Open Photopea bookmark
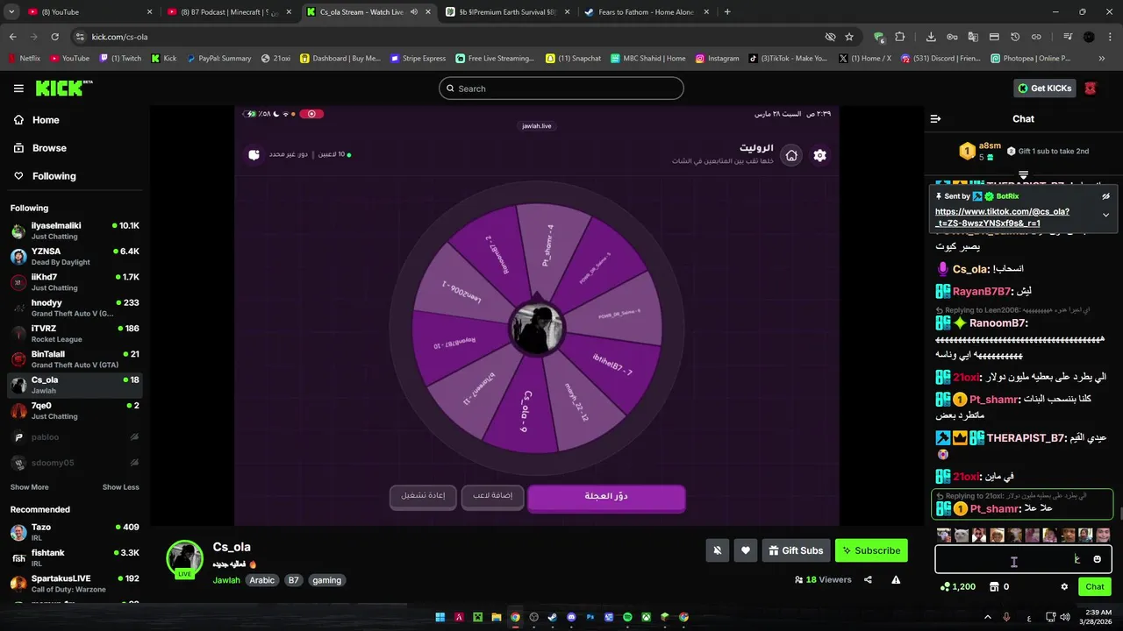1123x631 pixels. 1031,59
